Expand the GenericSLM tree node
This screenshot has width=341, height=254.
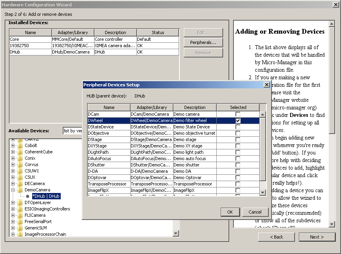[13, 228]
